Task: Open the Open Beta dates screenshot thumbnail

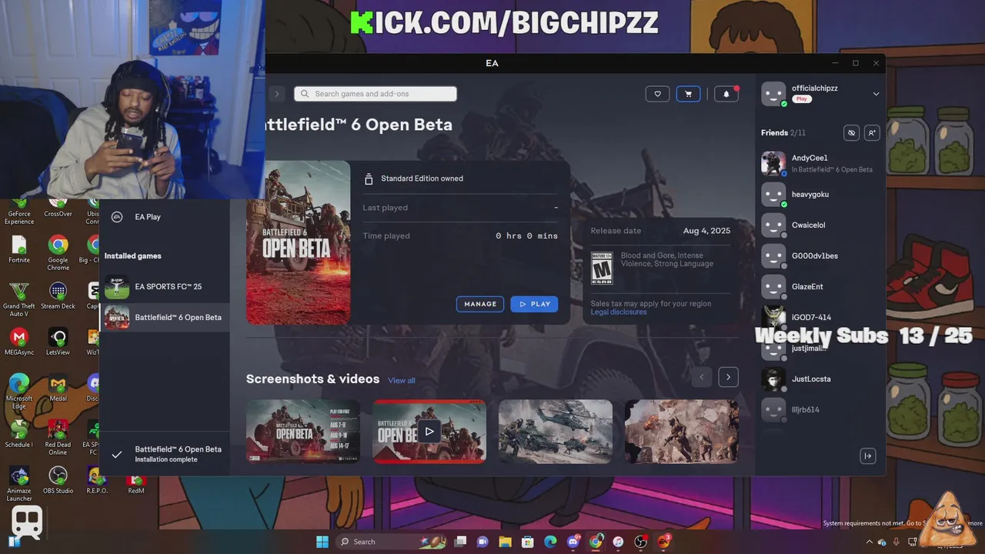Action: 303,431
